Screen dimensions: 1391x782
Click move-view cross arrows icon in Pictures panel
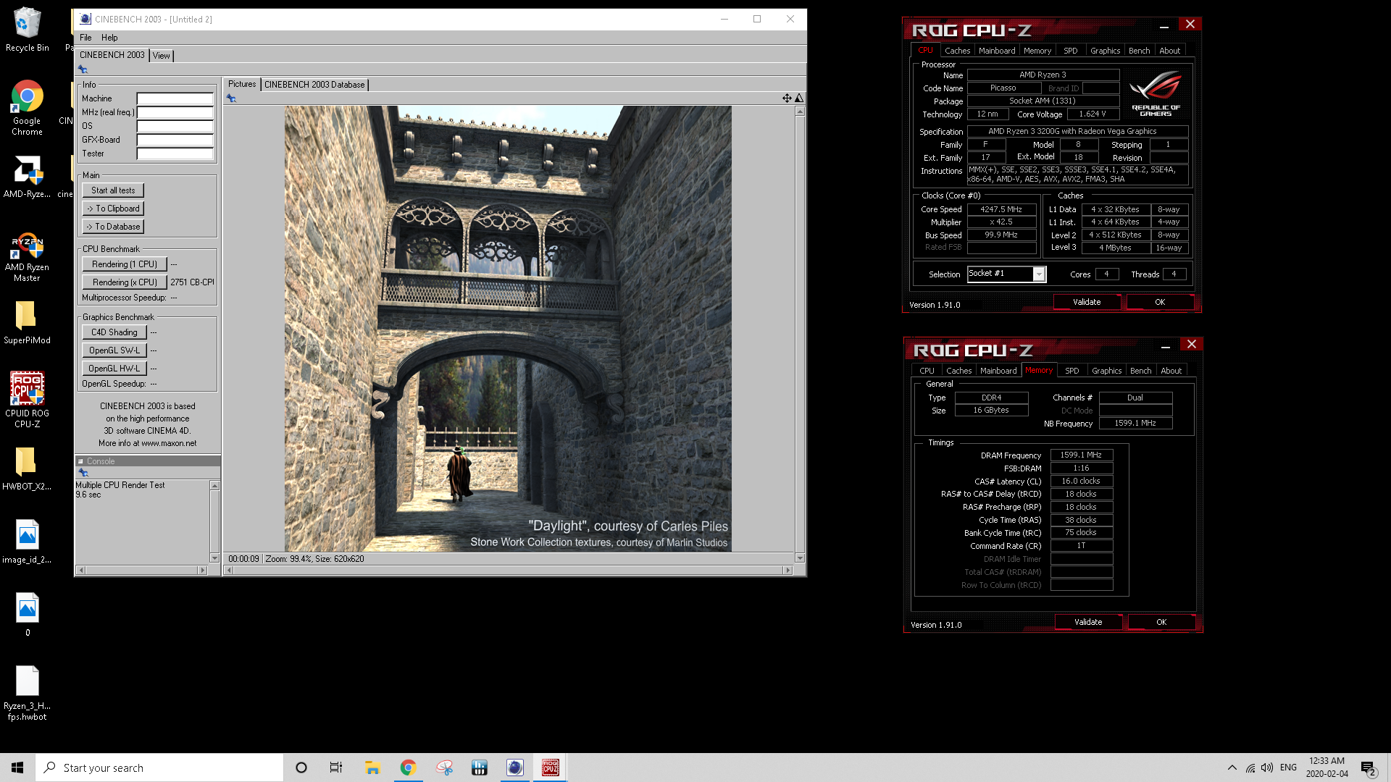pyautogui.click(x=787, y=98)
